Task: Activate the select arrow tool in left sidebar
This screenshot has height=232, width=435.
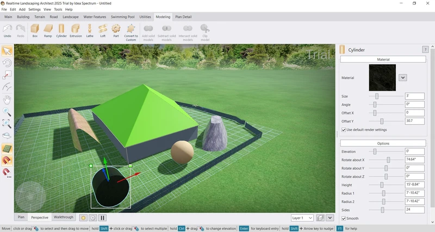Action: (7, 51)
